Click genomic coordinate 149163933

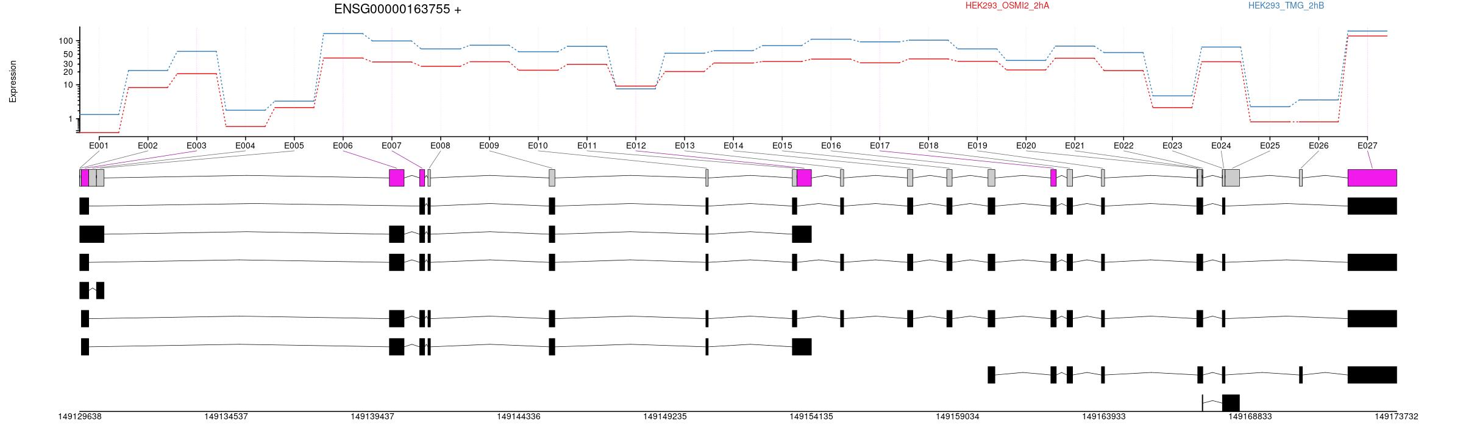coord(1104,417)
